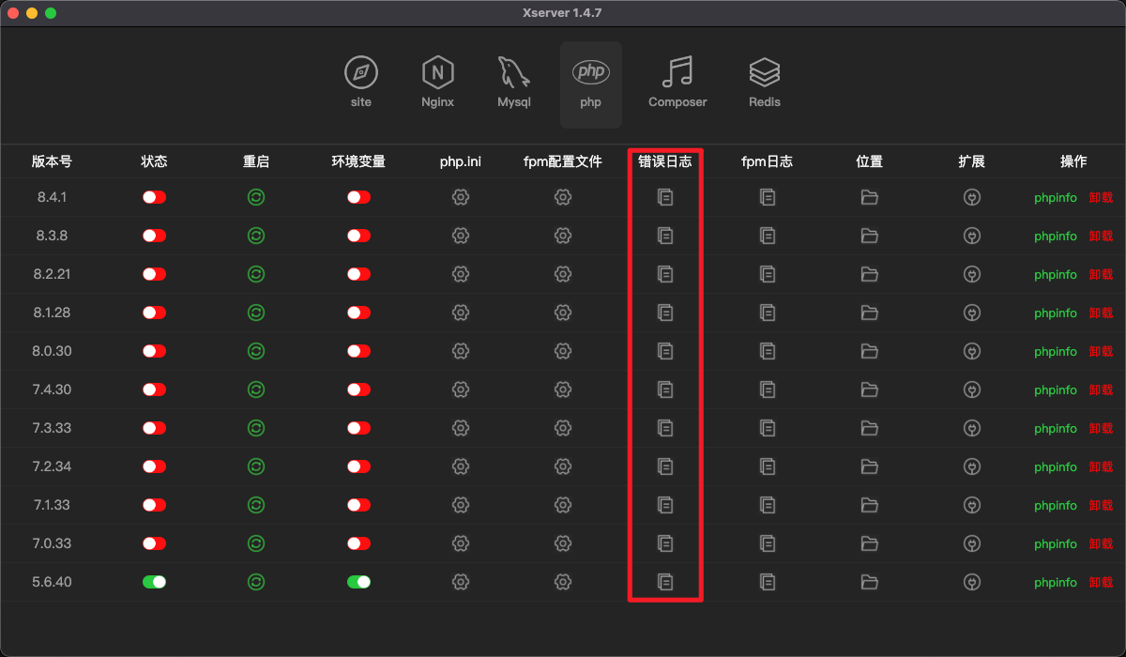The image size is (1126, 657).
Task: Uninstall PHP 8.4.1
Action: (1101, 197)
